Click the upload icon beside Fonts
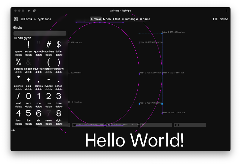This screenshot has width=241, height=165. [16, 19]
